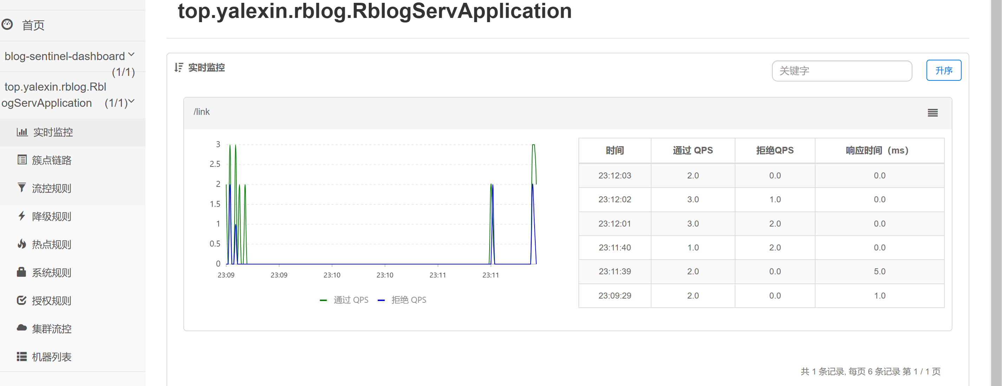
Task: Select the 23:12:01 time cell
Action: point(615,224)
